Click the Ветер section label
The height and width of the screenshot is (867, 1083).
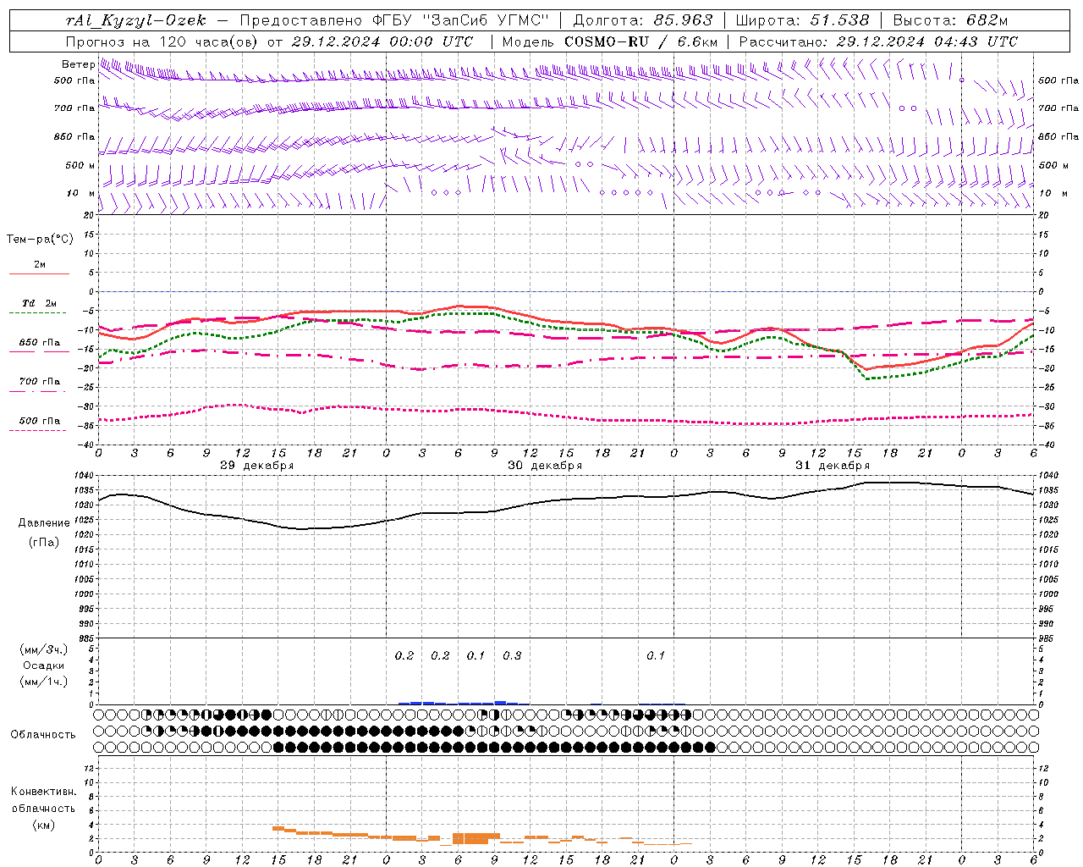click(x=79, y=64)
